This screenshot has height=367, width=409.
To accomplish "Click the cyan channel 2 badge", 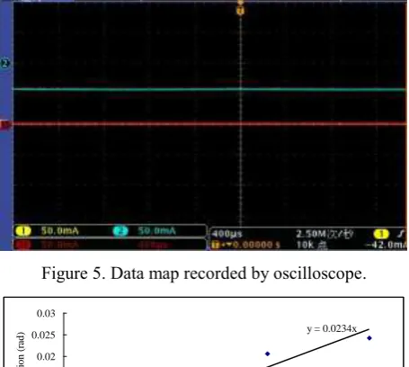I will pos(120,231).
